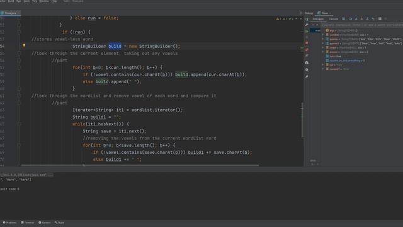Image resolution: width=403 pixels, height=227 pixels.
Task: Click the Debug tool window label
Action: pos(309,13)
